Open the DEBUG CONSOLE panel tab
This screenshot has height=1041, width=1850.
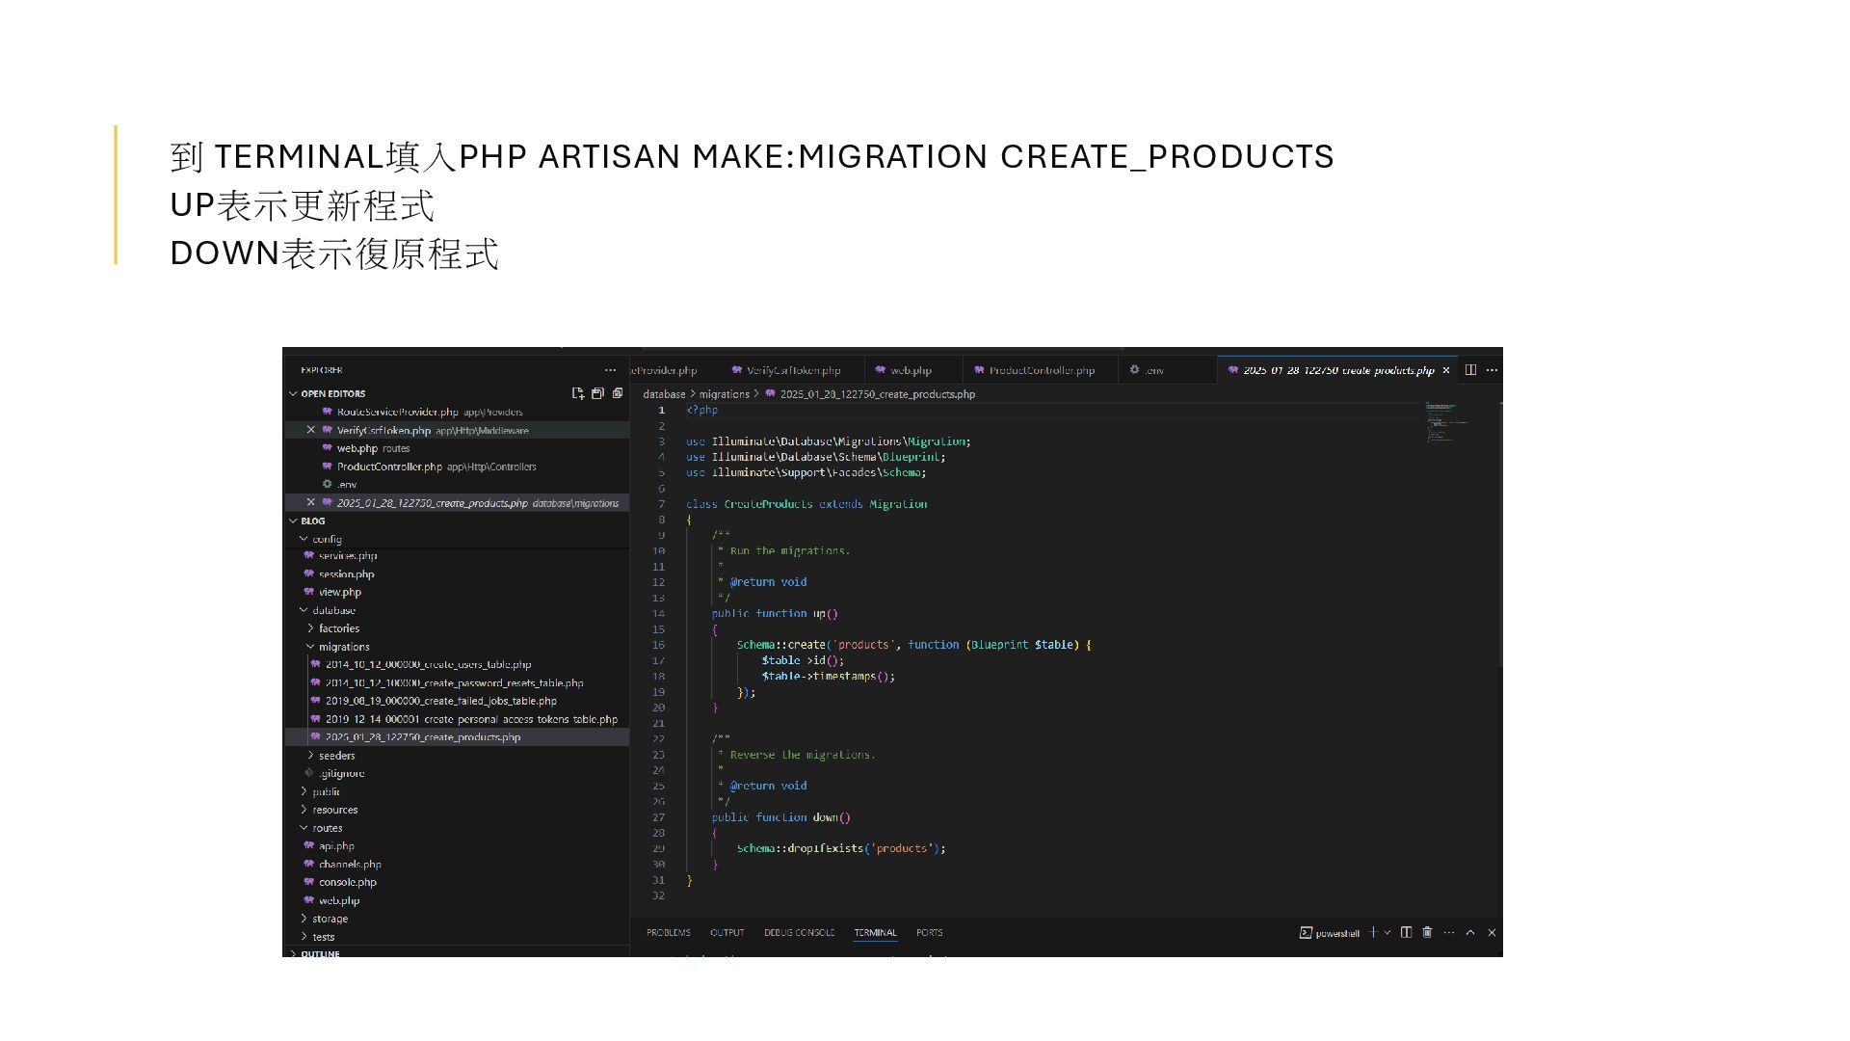coord(799,932)
